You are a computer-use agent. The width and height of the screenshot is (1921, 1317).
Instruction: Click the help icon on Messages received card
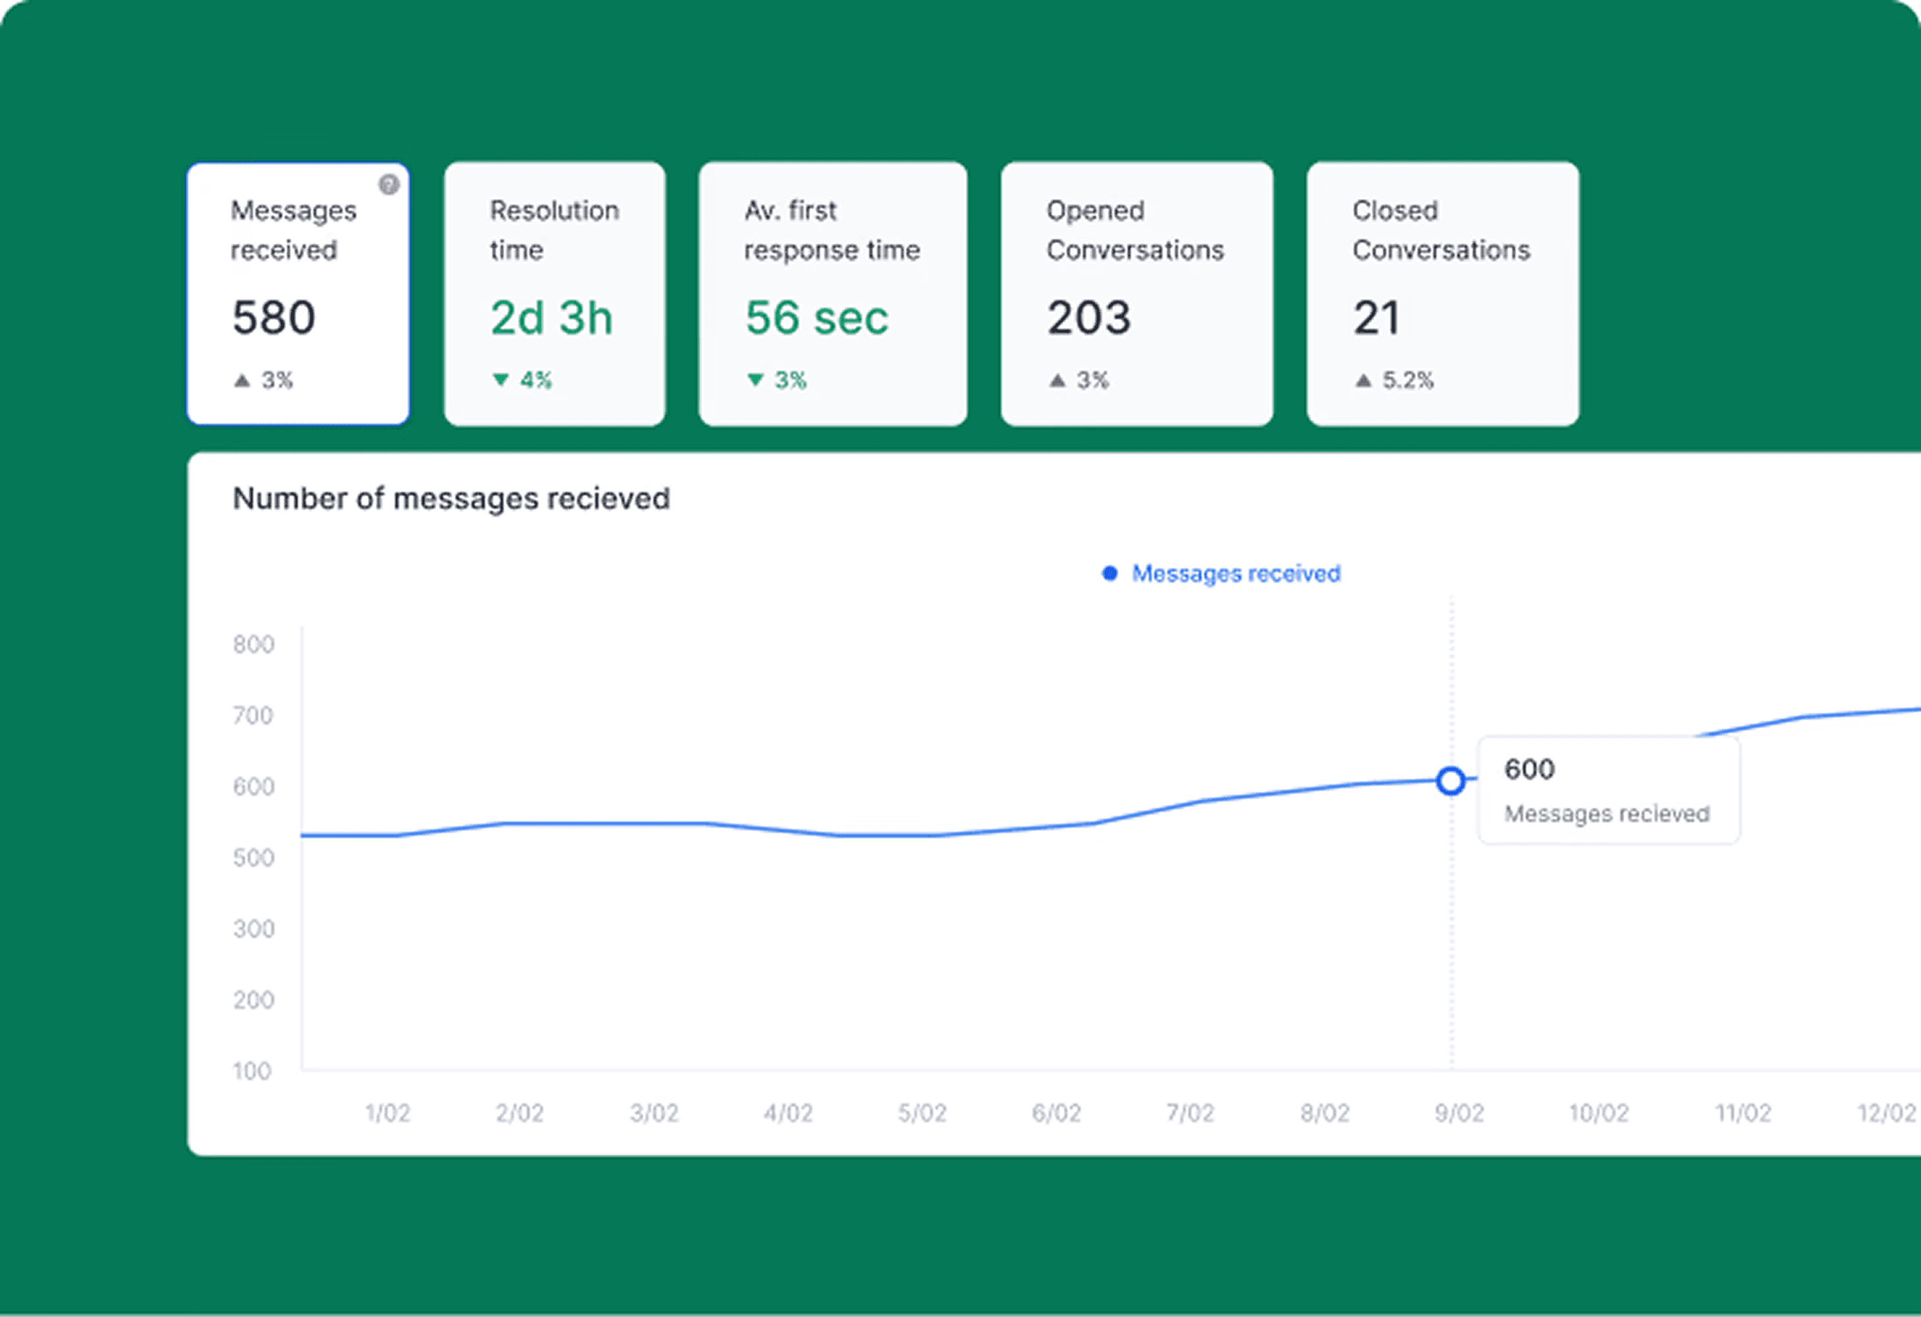pos(389,184)
